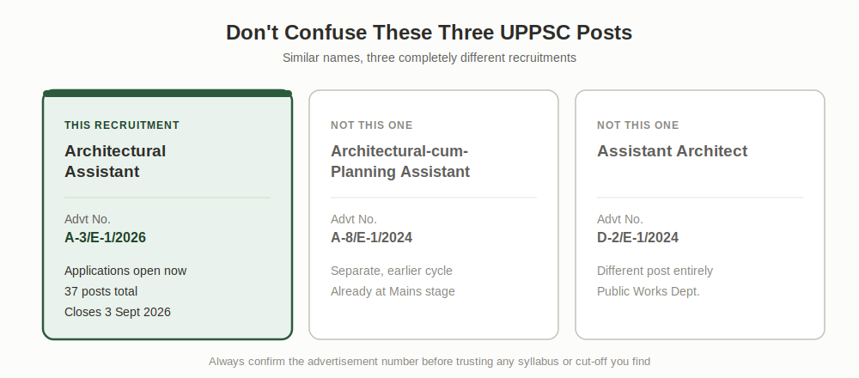859x378 pixels.
Task: Select the Public Works Dept. line
Action: point(648,291)
